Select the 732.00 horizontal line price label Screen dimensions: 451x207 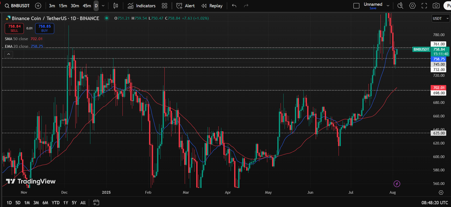click(439, 70)
